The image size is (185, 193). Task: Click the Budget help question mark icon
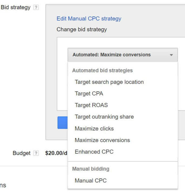pos(36,153)
